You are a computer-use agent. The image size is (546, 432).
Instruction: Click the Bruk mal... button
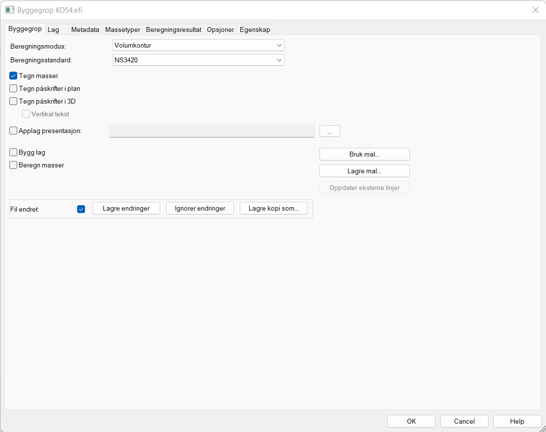(364, 154)
